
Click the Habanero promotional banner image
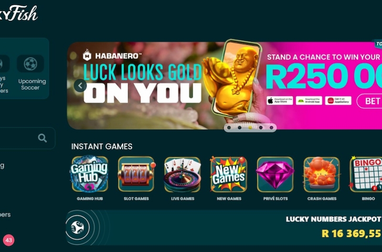(224, 85)
